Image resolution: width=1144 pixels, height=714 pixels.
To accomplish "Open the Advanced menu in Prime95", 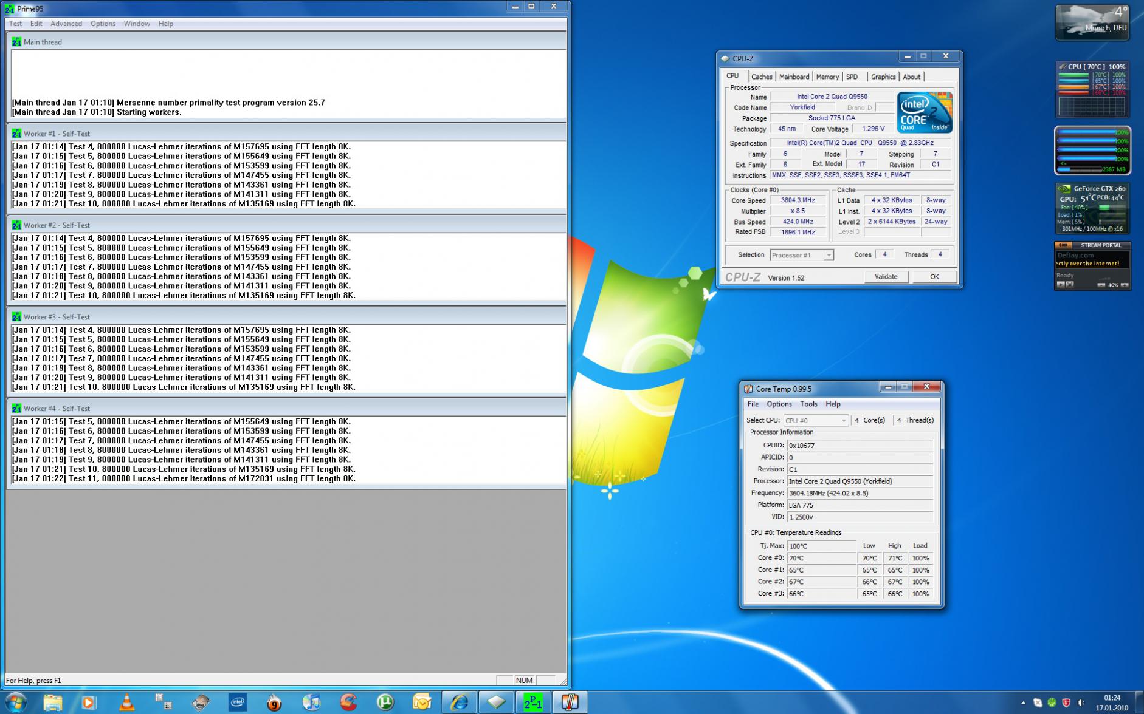I will pyautogui.click(x=66, y=24).
